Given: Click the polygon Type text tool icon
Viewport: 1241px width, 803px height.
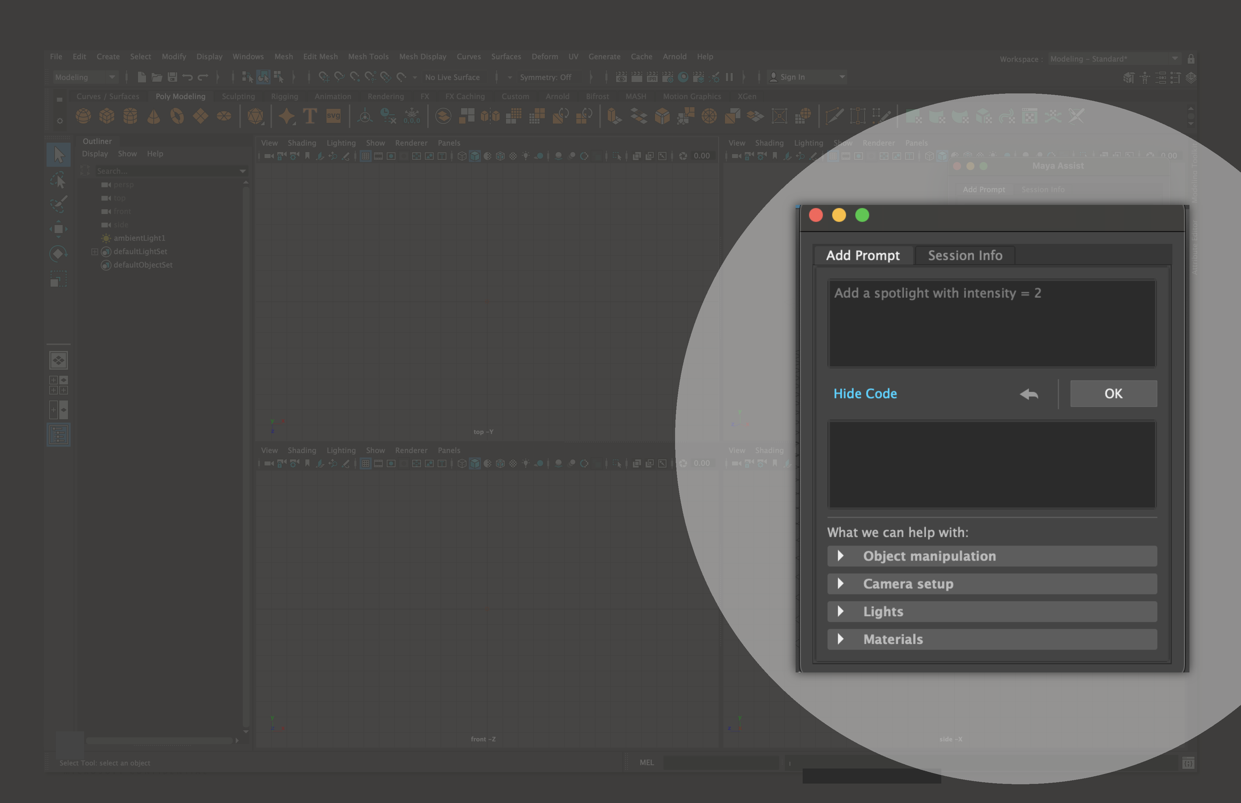Looking at the screenshot, I should 310,116.
